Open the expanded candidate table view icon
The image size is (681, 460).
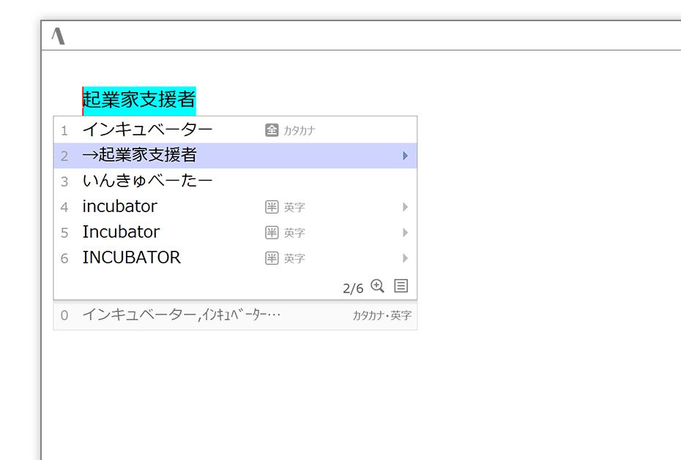pyautogui.click(x=401, y=286)
